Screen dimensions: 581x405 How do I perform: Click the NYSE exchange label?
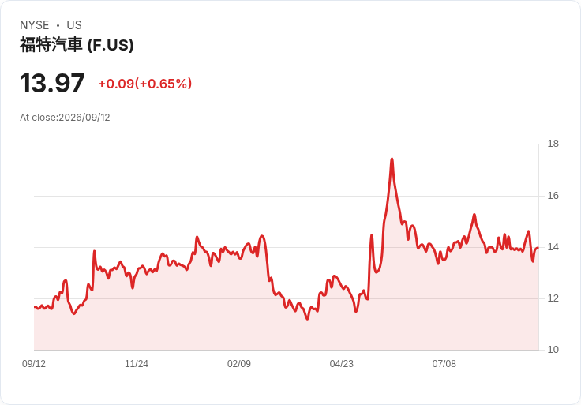[x=35, y=25]
